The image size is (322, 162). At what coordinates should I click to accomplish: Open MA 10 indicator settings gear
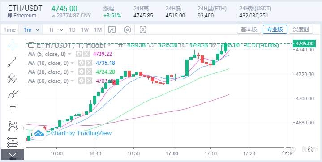click(82, 63)
